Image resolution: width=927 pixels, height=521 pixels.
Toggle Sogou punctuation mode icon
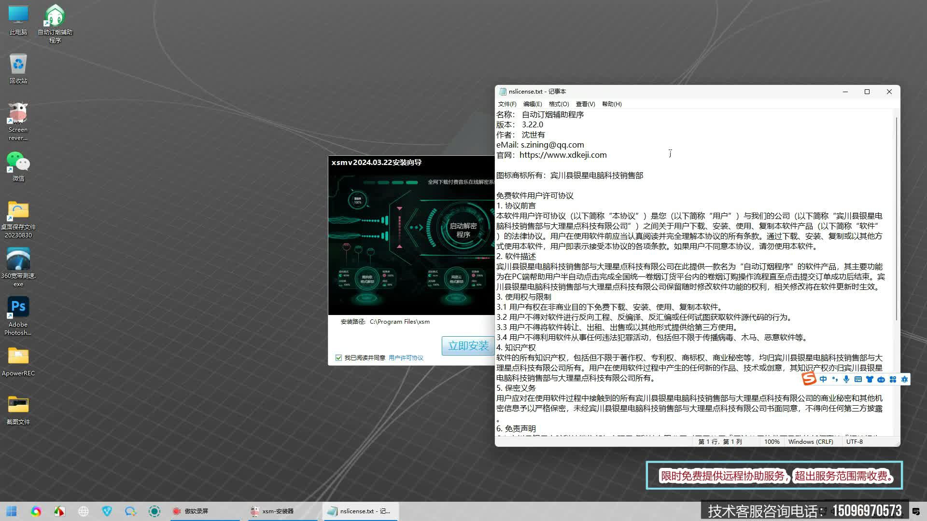tap(835, 379)
